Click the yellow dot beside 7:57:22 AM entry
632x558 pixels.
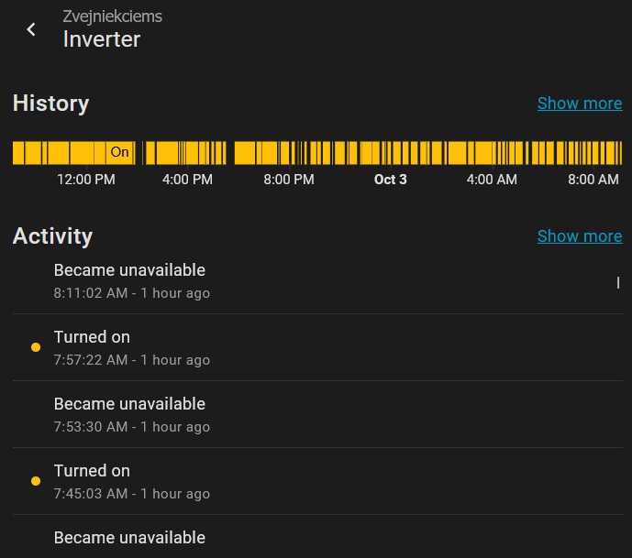point(36,347)
